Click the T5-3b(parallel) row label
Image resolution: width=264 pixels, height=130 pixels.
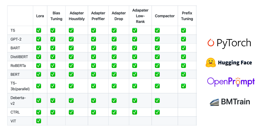tap(20, 86)
